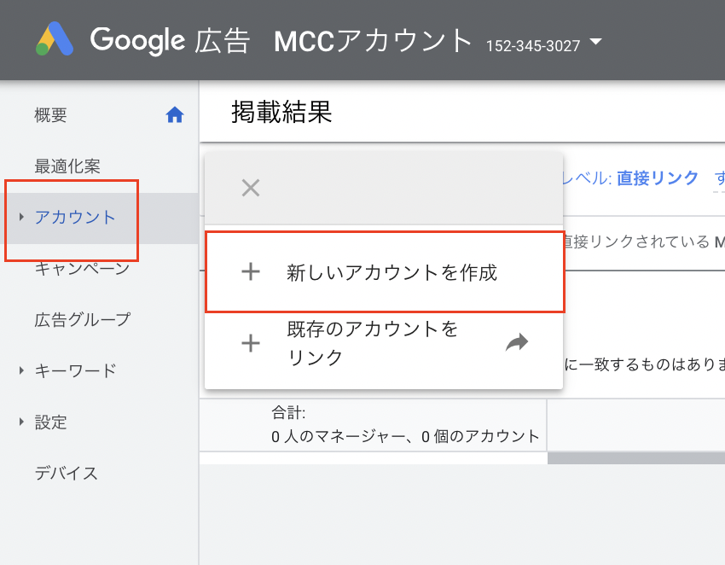Expand the アカウント sidebar arrow
This screenshot has width=725, height=565.
[21, 218]
